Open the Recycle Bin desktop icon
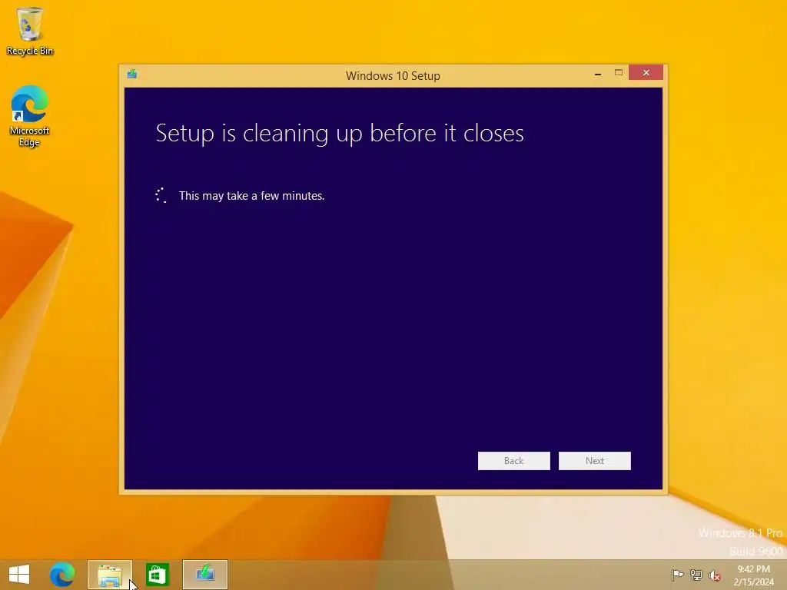Viewport: 787px width, 590px height. [30, 31]
